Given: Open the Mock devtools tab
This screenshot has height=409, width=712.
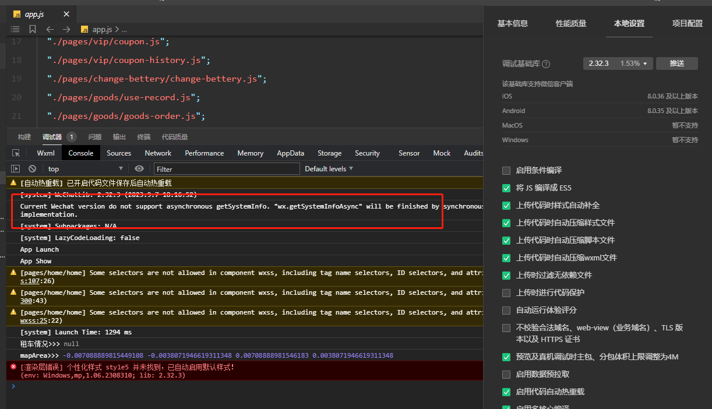Looking at the screenshot, I should click(442, 153).
